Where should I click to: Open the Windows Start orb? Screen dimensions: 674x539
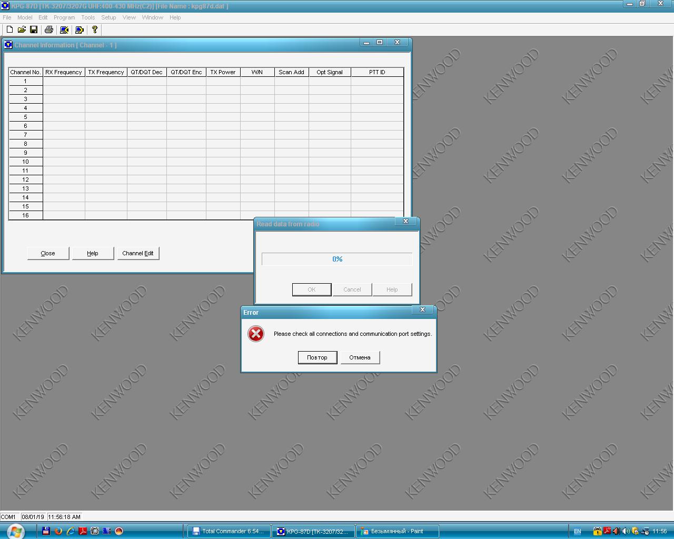(x=15, y=532)
